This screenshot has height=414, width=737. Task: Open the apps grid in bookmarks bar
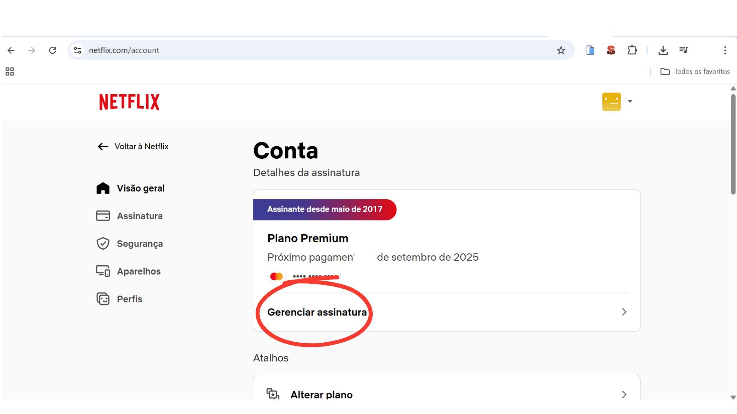pos(10,72)
